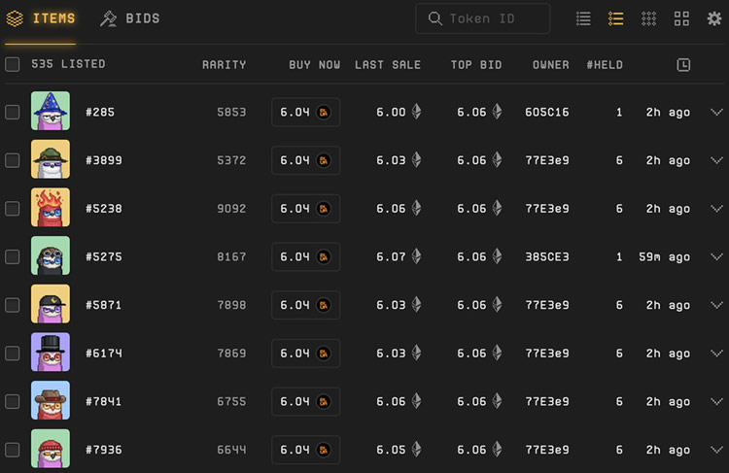Expand details for item #6174
This screenshot has width=729, height=473.
(716, 354)
